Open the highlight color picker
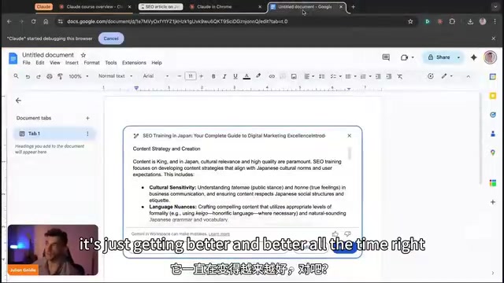 tap(258, 76)
